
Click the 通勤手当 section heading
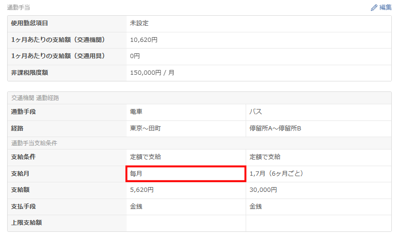pos(19,8)
